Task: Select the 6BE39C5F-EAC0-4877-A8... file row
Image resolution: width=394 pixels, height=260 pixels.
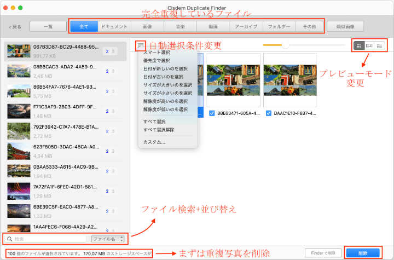Action: [65, 211]
